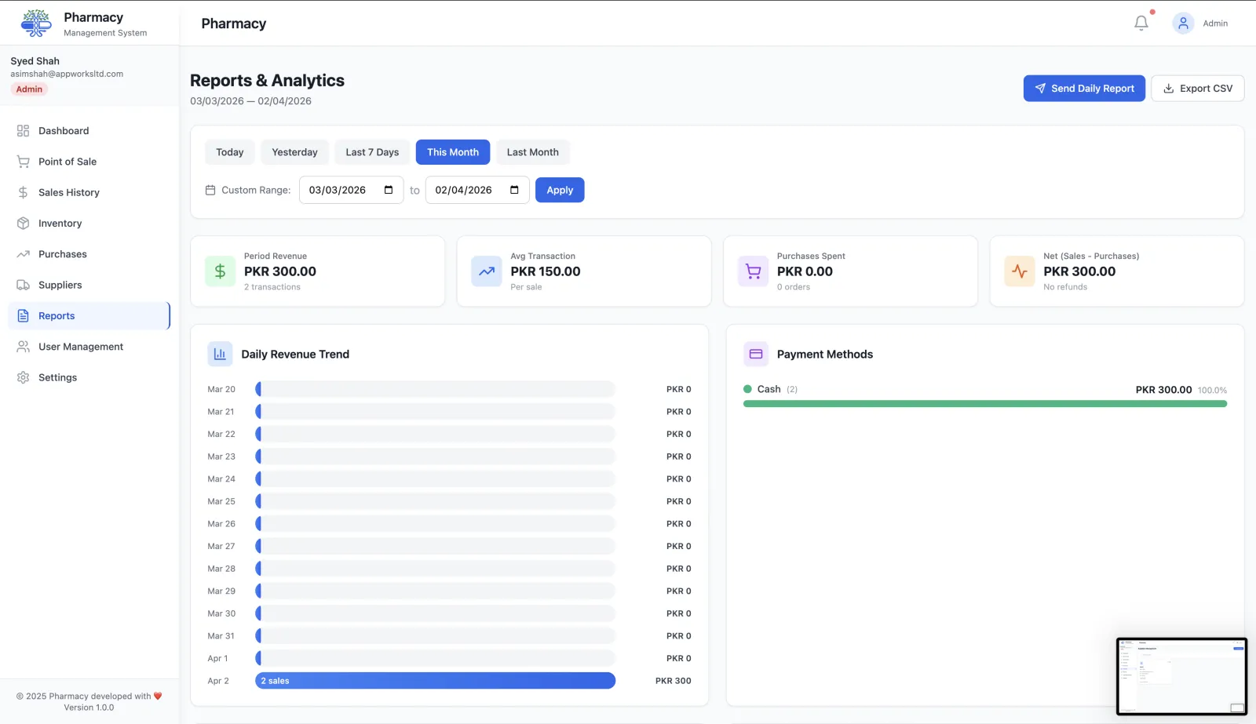1256x724 pixels.
Task: Apply the custom date range
Action: 560,190
